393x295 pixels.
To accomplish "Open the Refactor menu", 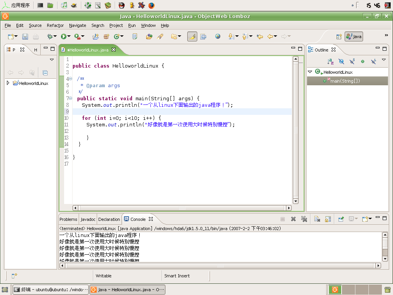I will 55,25.
